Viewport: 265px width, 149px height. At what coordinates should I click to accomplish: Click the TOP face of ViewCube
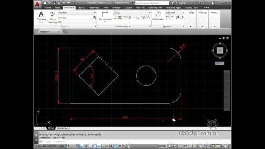point(220,50)
